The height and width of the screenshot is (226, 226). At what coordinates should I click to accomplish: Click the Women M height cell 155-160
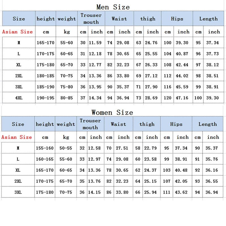tap(45, 148)
